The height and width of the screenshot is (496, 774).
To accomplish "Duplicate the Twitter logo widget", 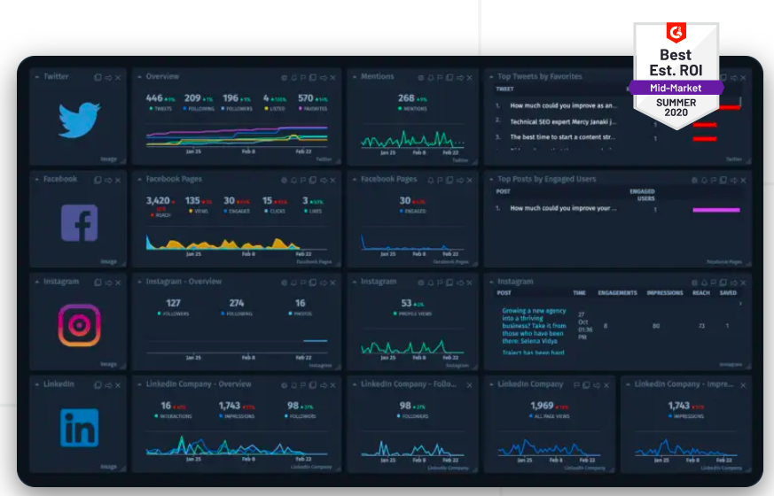I will click(98, 77).
